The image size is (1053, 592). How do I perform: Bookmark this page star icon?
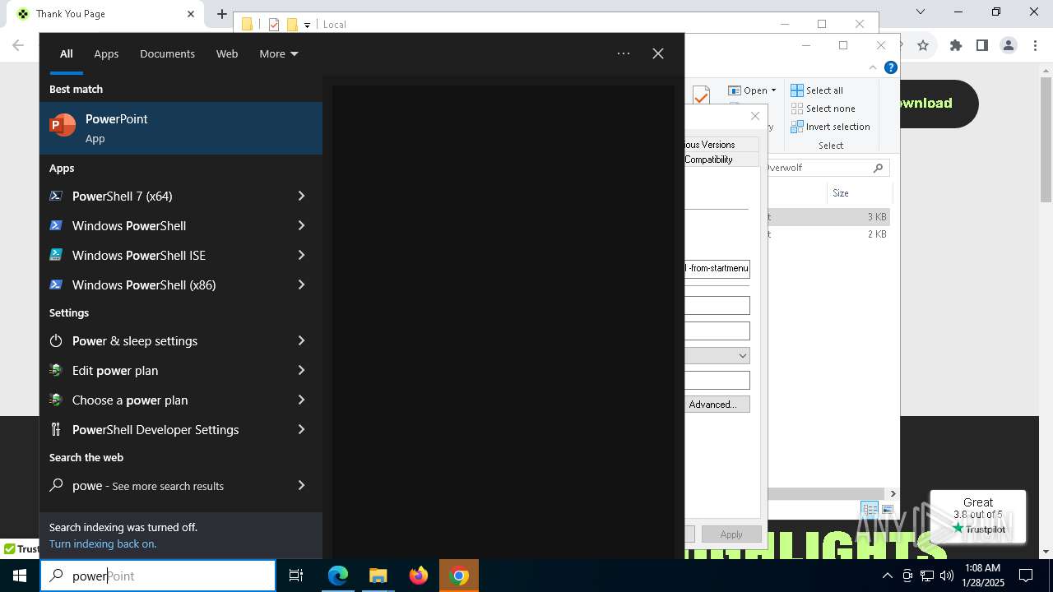[923, 46]
